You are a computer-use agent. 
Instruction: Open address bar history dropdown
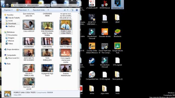[x=45, y=5]
